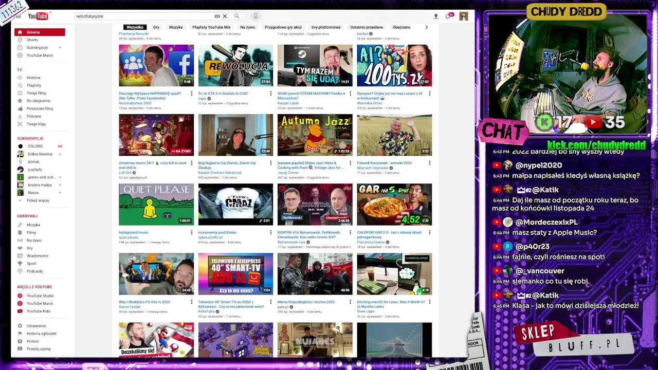The width and height of the screenshot is (658, 370).
Task: Open the Dobra Nowina subscription channel
Action: [x=40, y=154]
